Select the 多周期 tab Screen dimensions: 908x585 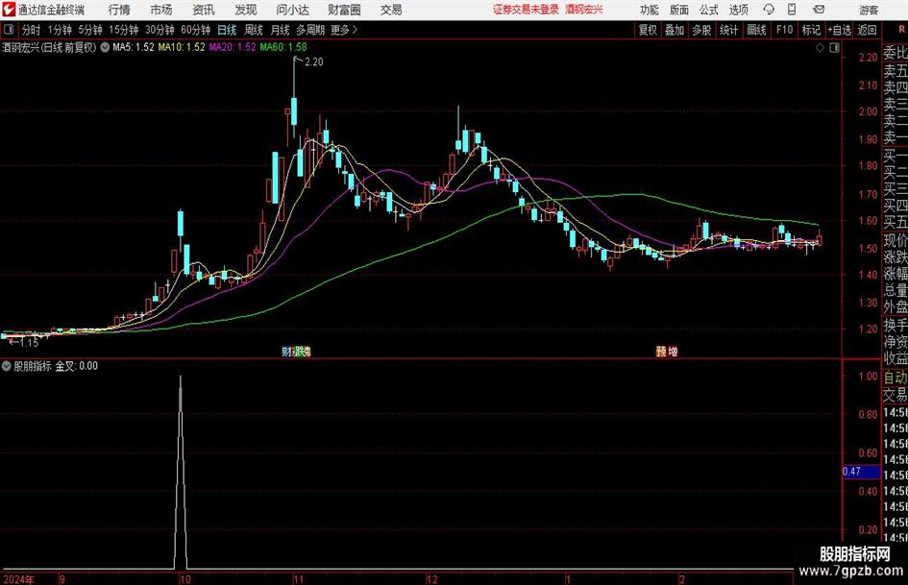click(310, 30)
